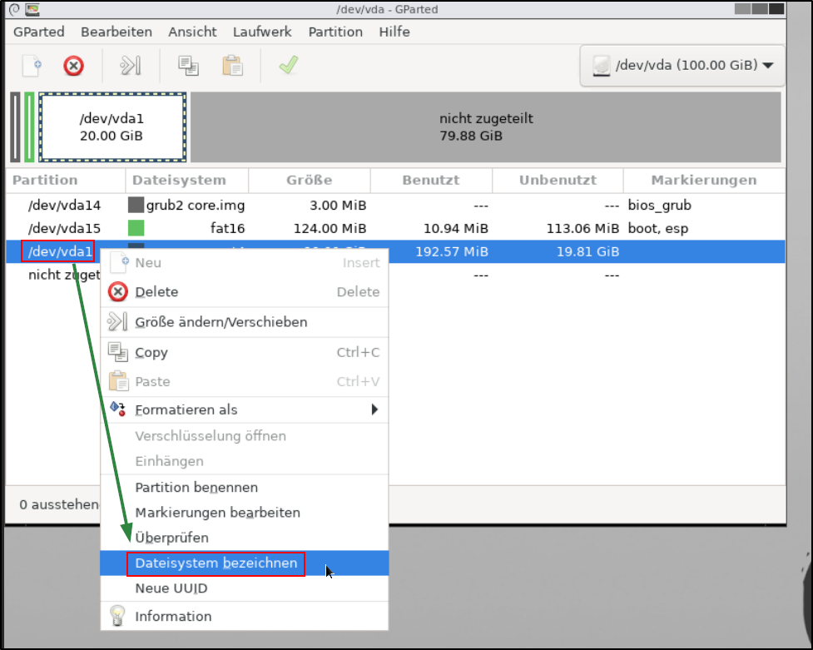The width and height of the screenshot is (813, 650).
Task: Click the new partition toolbar icon
Action: (32, 66)
